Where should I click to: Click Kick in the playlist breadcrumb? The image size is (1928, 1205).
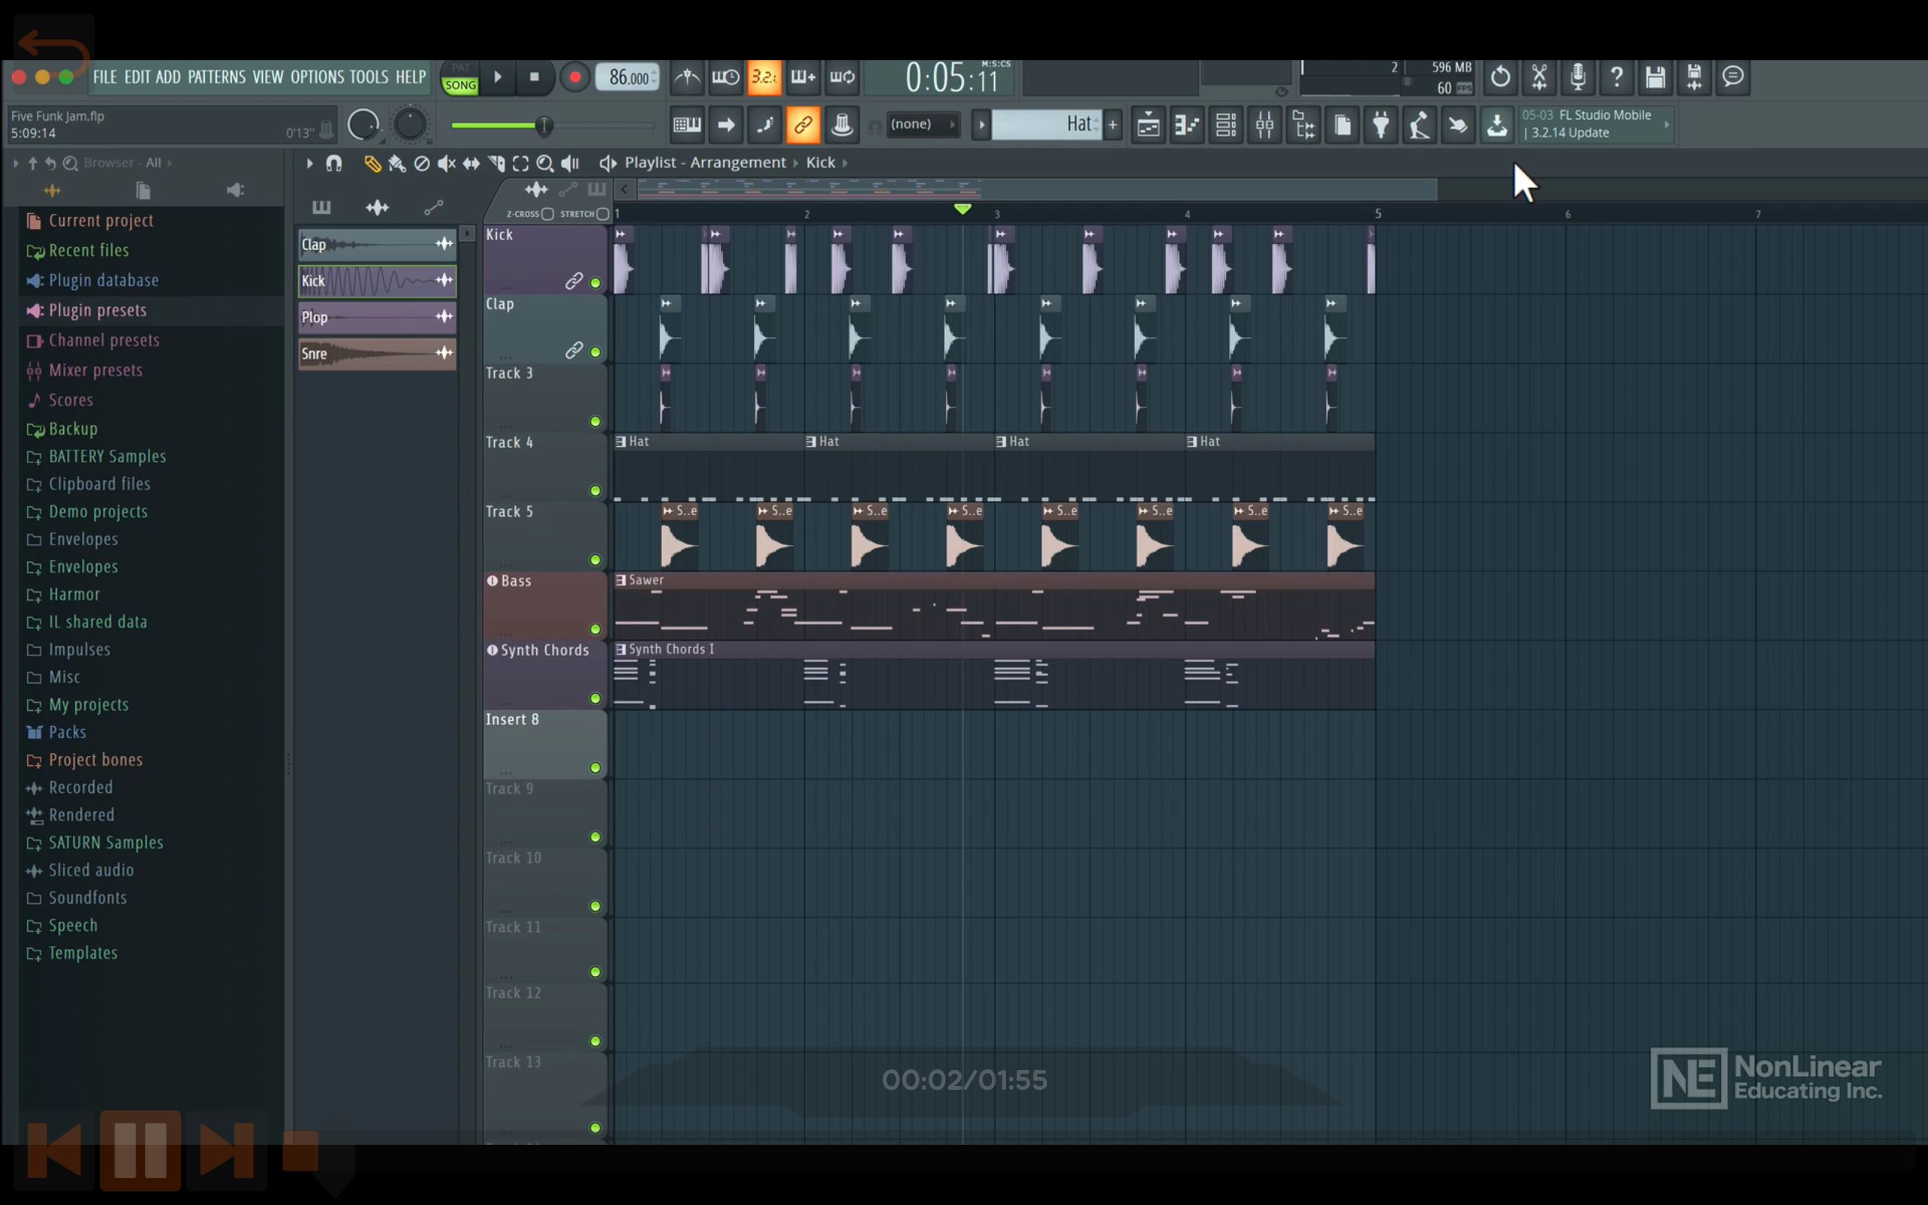[821, 163]
